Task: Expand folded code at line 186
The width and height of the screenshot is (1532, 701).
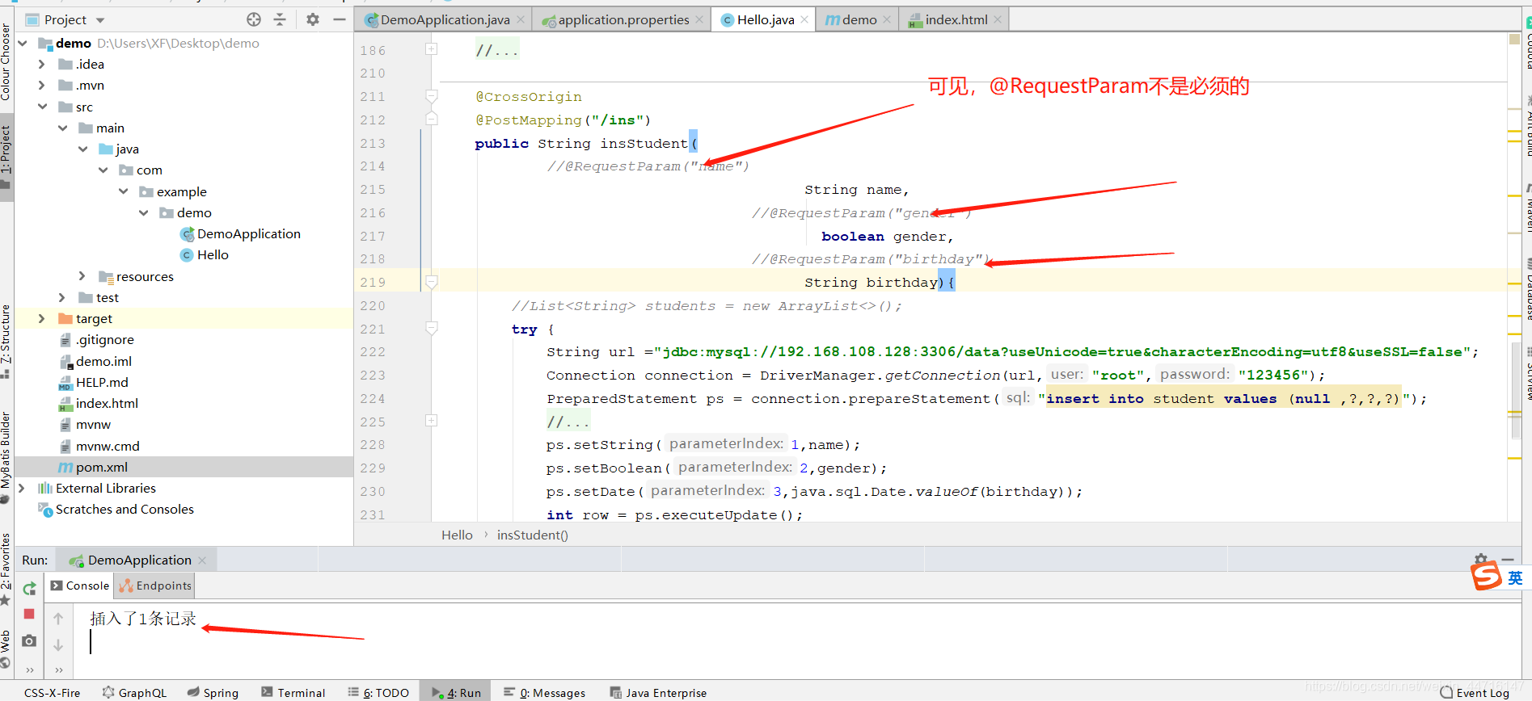Action: 432,49
